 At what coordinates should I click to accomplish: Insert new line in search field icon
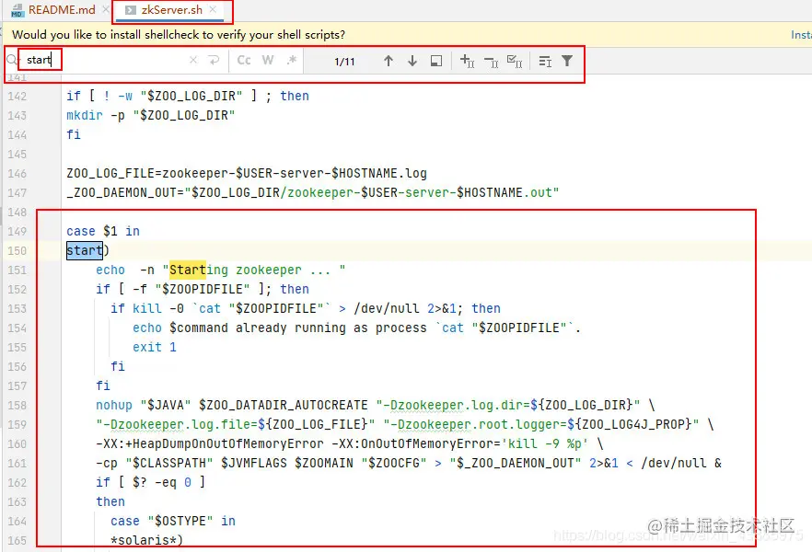point(214,61)
